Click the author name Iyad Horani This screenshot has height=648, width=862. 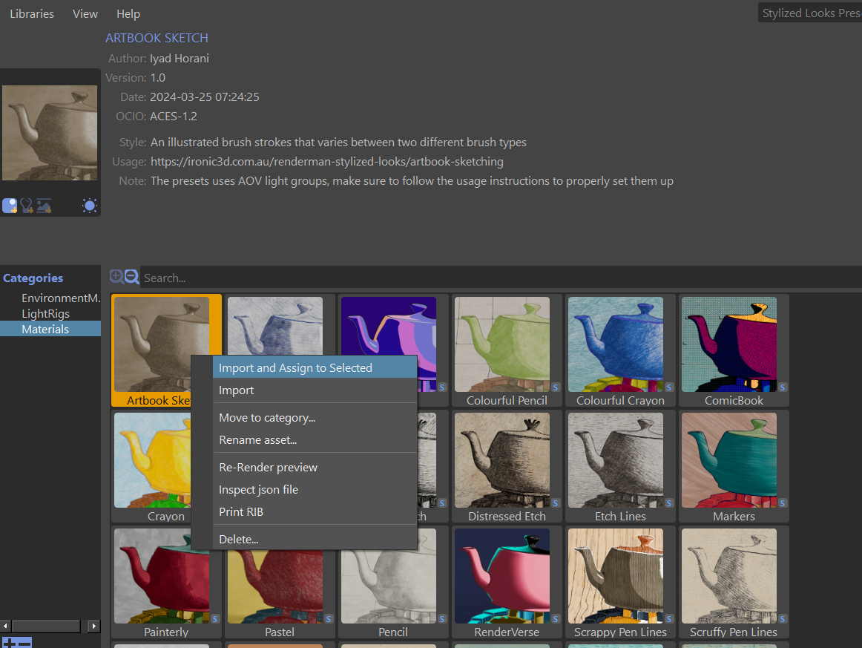(x=180, y=59)
